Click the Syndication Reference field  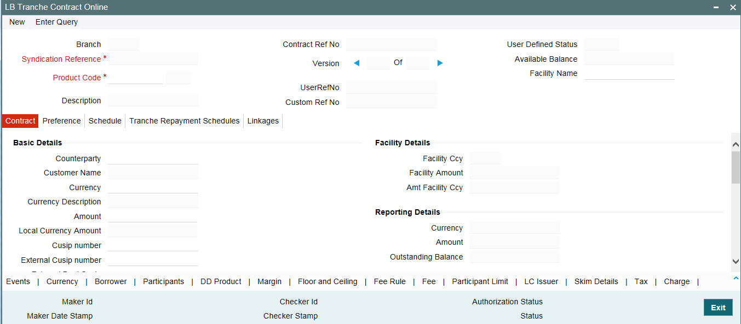pyautogui.click(x=153, y=59)
